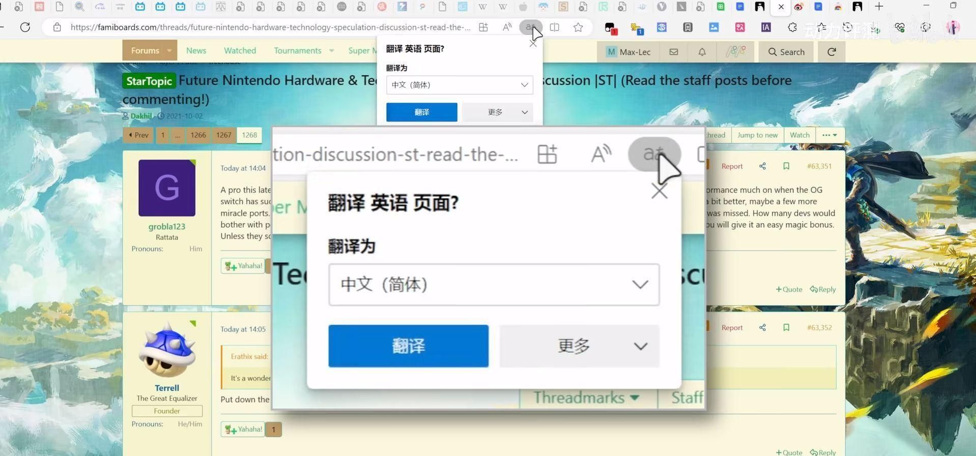Bookmark post #63,352

786,327
